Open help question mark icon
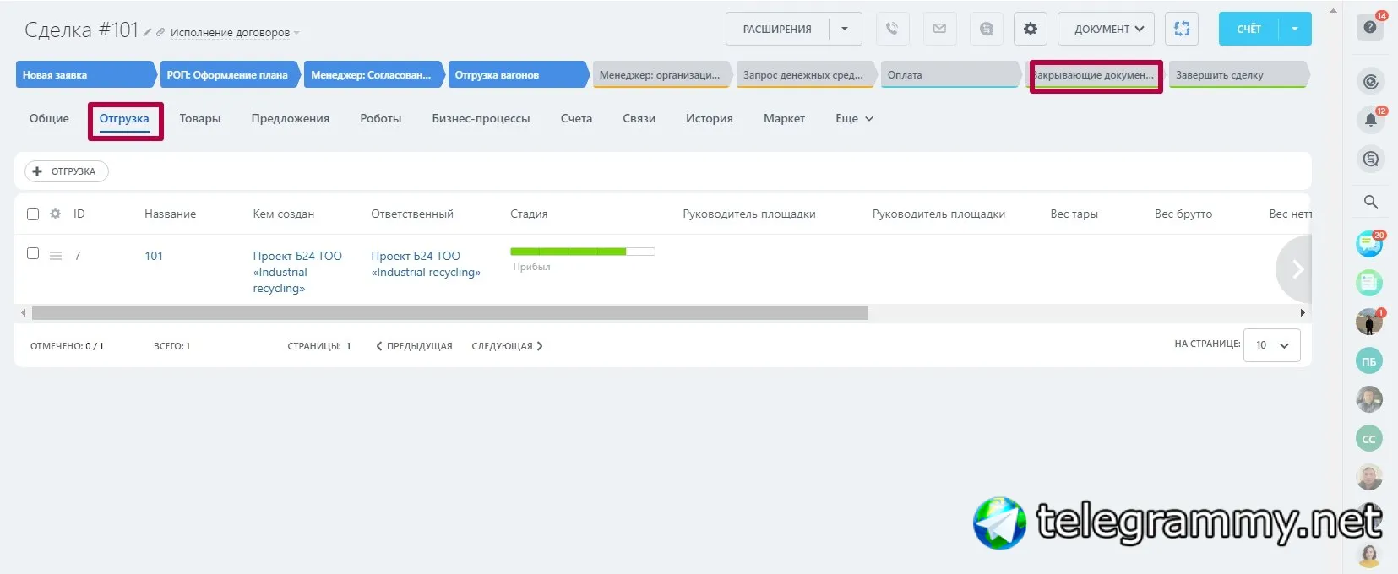 1370,27
